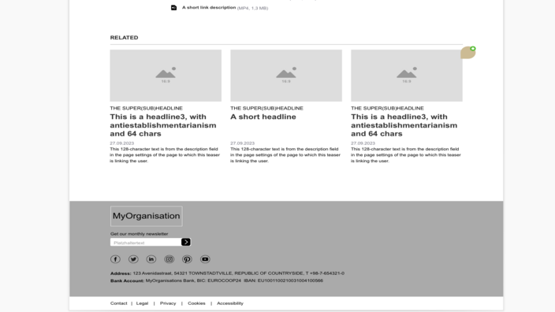The height and width of the screenshot is (312, 555).
Task: Click the description text under 'A short headline'
Action: pos(285,155)
